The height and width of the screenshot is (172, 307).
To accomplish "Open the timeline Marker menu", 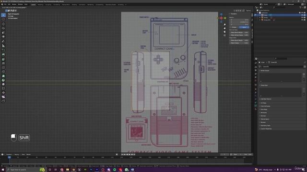I will [28, 154].
